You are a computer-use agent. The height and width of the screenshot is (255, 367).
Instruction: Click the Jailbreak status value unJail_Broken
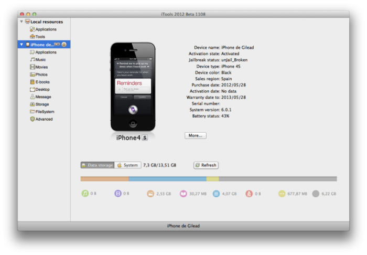234,60
